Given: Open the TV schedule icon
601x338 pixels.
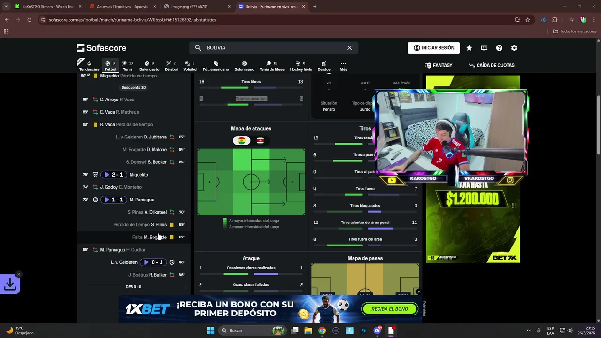Looking at the screenshot, I should click(x=484, y=48).
